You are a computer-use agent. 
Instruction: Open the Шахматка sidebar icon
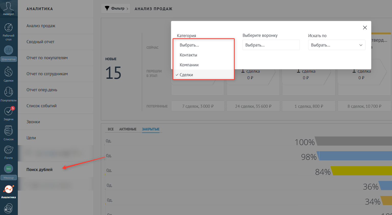pos(9,50)
